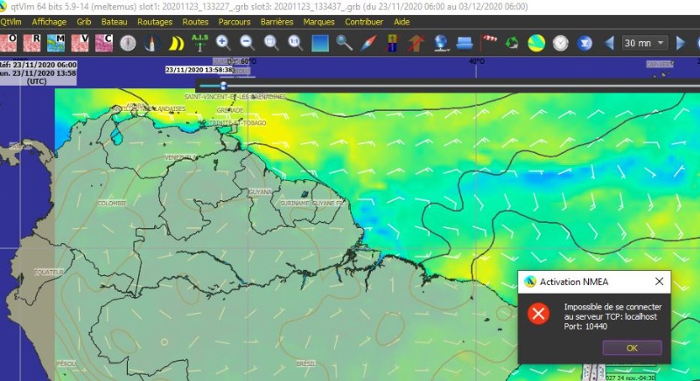700x381 pixels.
Task: Select the zoom-to-selection magnifier
Action: [x=271, y=43]
